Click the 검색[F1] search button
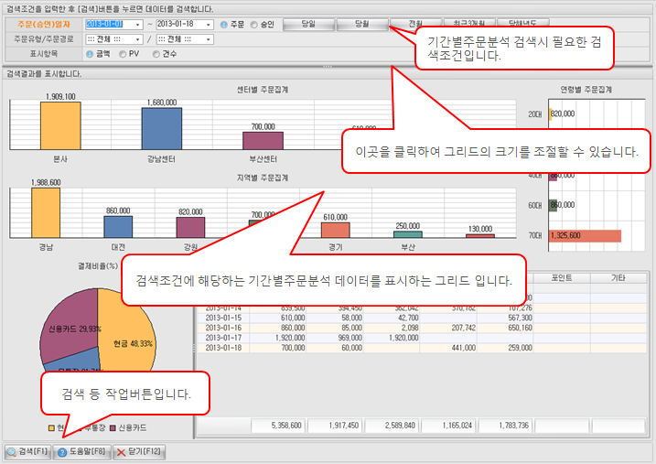This screenshot has width=656, height=464. pyautogui.click(x=27, y=452)
